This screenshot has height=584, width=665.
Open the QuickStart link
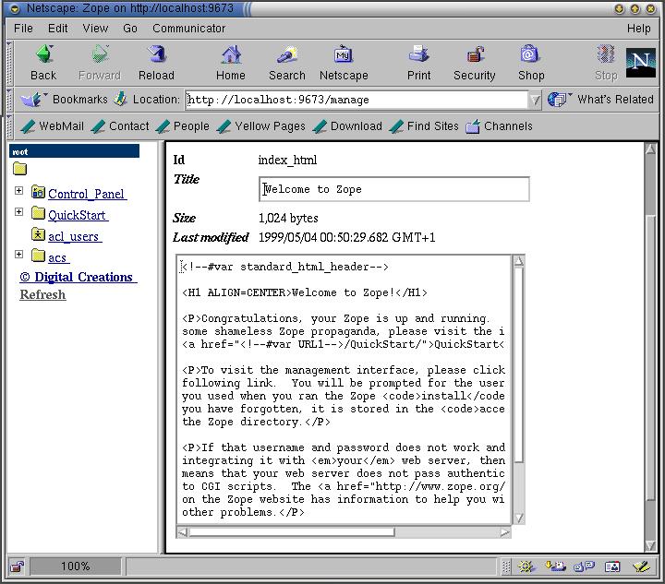pyautogui.click(x=78, y=215)
